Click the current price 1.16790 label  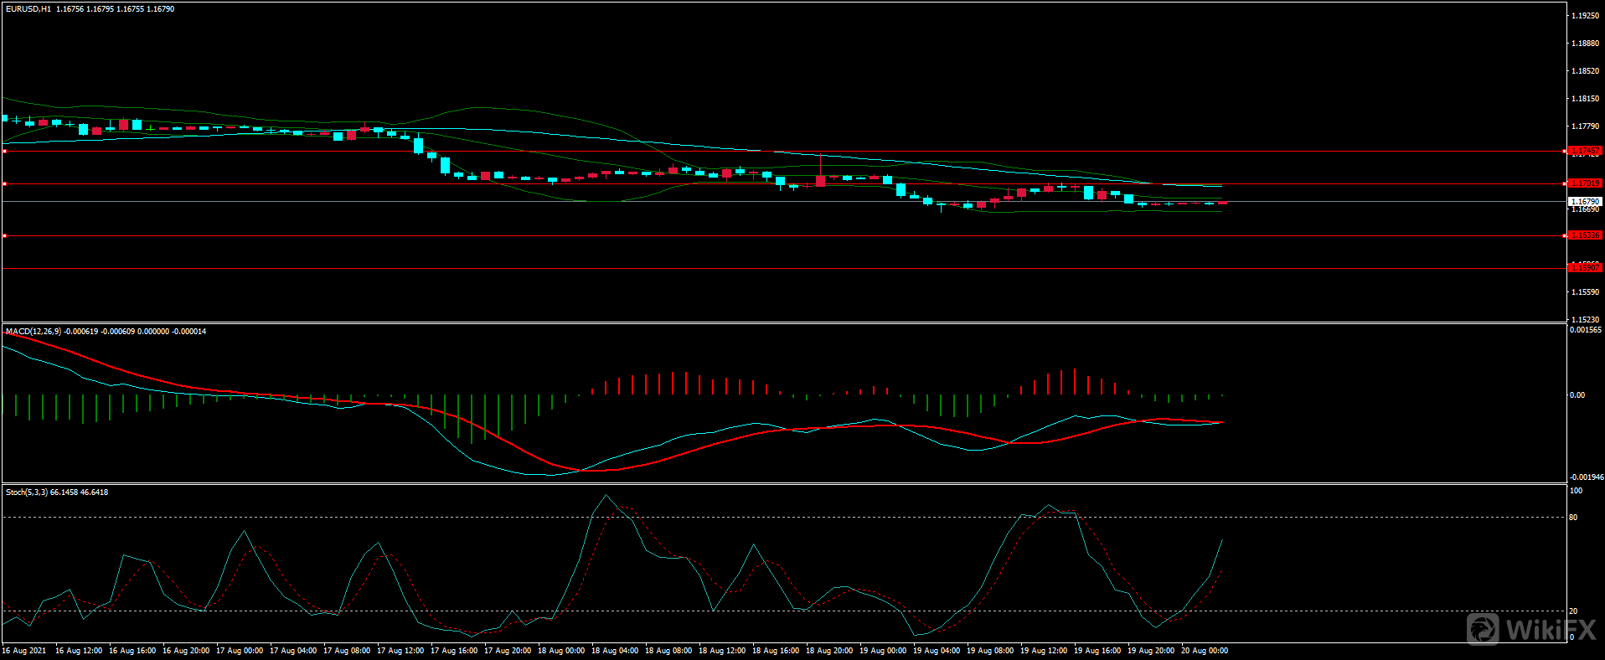(1584, 202)
